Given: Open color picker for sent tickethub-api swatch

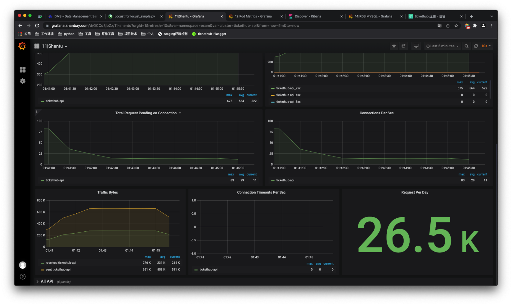Looking at the screenshot, I should (42, 270).
